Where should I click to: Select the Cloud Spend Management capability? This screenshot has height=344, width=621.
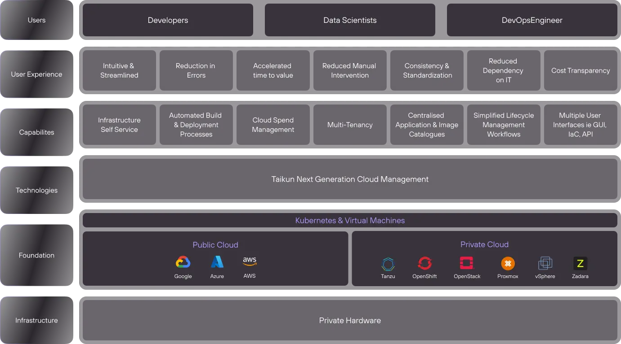coord(273,125)
